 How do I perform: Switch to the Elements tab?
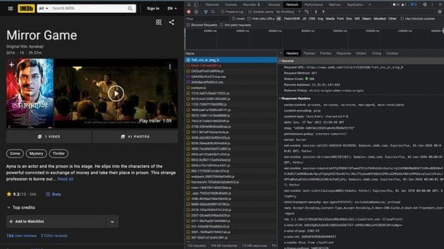[212, 4]
